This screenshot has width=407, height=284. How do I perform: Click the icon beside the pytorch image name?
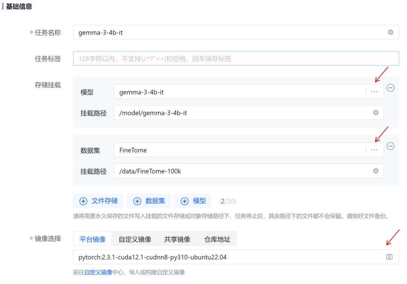click(x=389, y=256)
